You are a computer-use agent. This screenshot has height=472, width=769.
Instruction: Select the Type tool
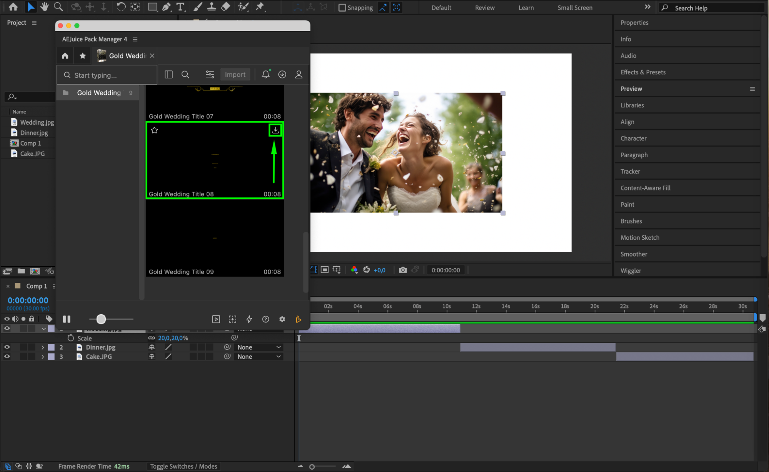[180, 7]
